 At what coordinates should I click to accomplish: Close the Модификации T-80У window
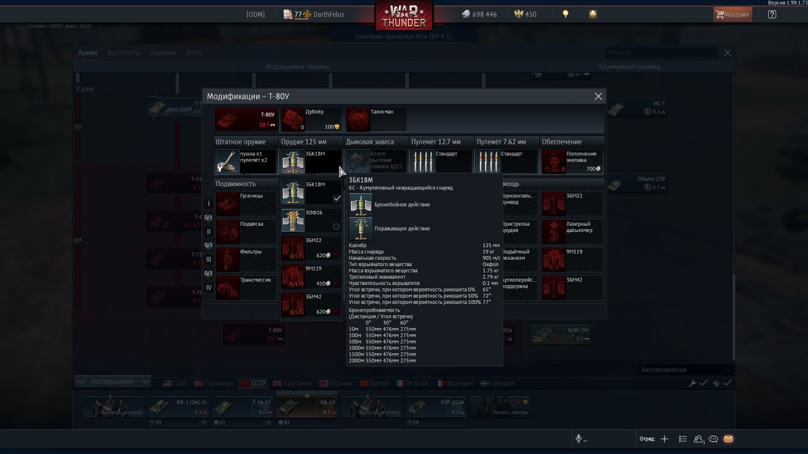(598, 96)
